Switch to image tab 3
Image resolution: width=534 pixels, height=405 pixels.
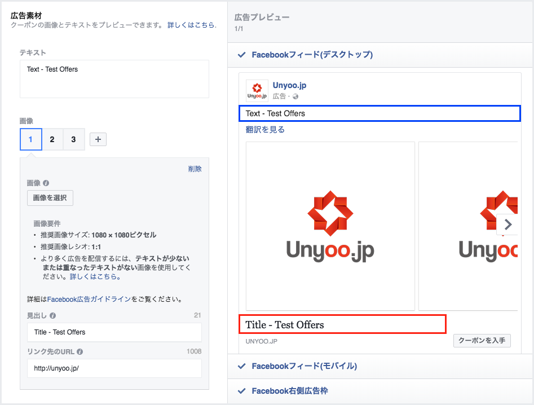(x=74, y=139)
